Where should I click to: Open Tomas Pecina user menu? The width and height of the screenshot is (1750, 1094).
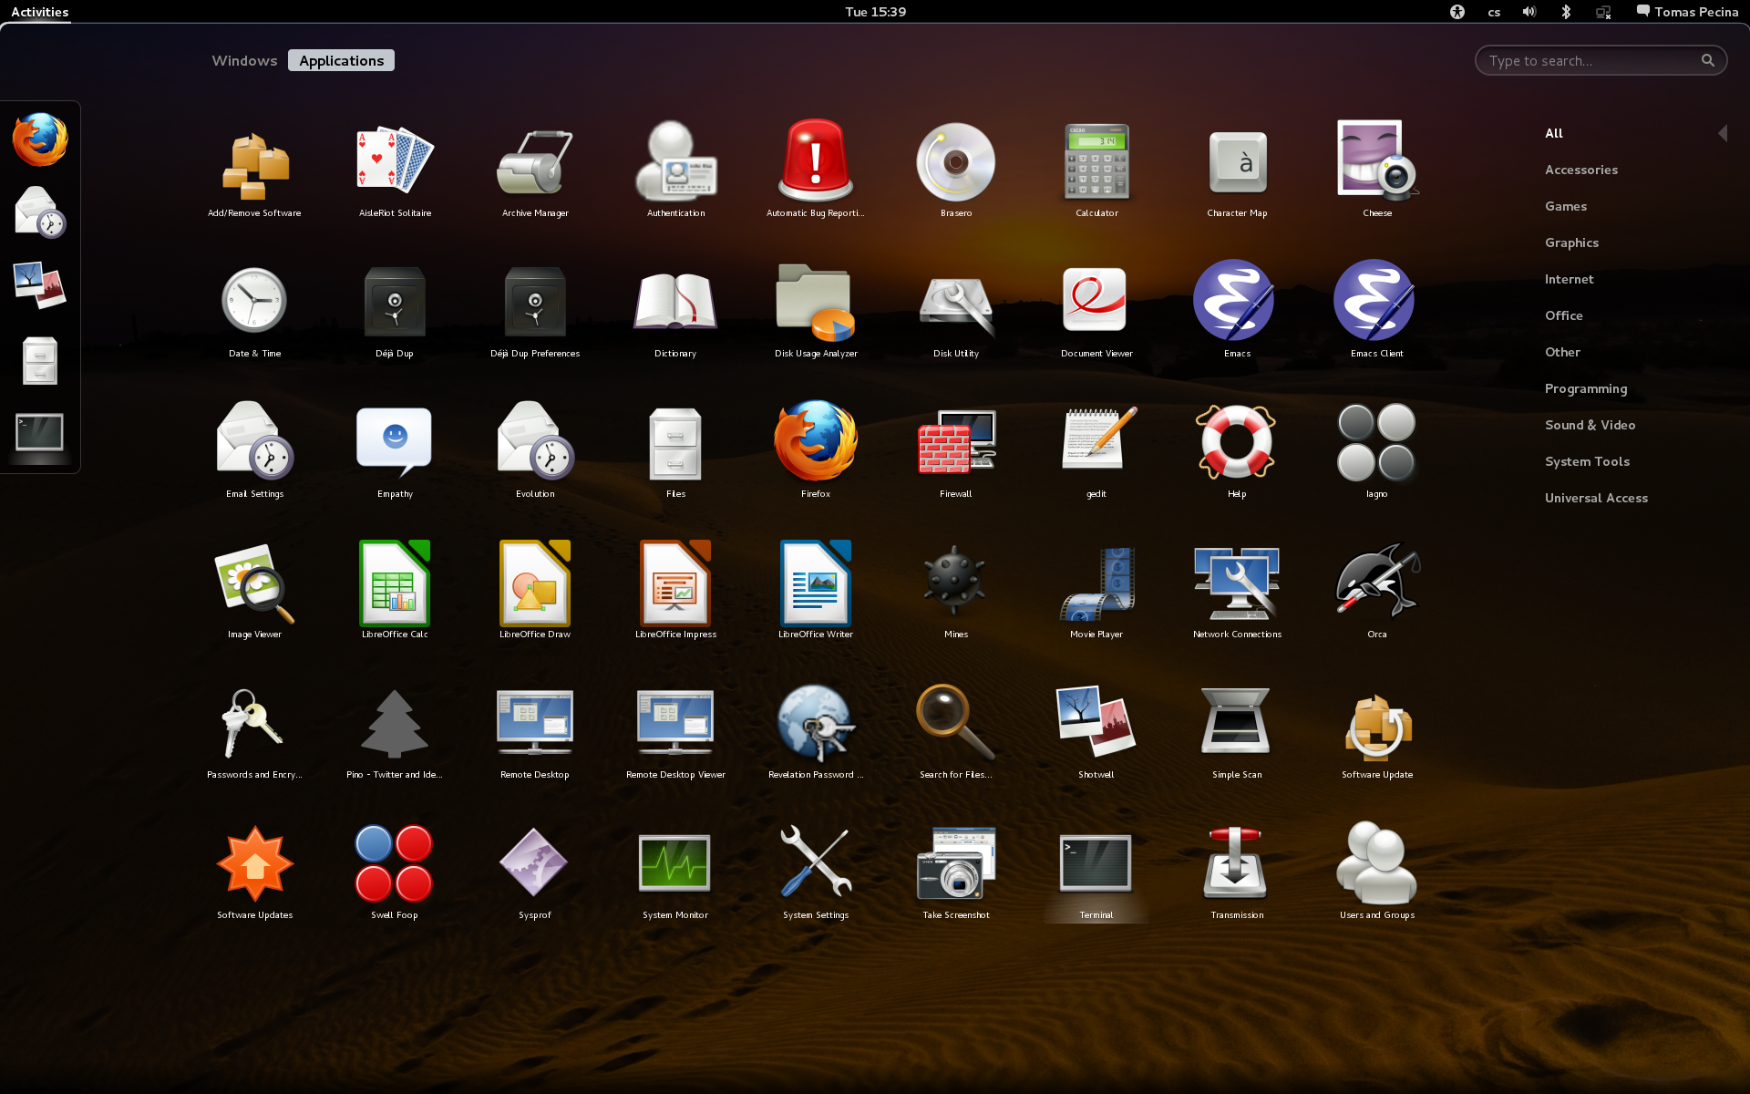(1687, 12)
